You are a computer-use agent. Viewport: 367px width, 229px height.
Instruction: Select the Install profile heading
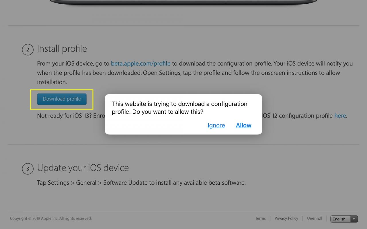(62, 49)
